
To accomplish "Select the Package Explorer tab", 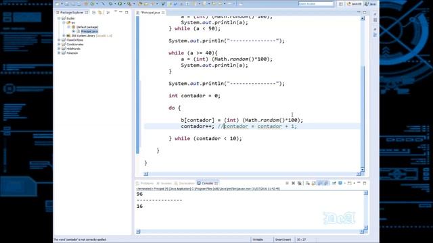I will (72, 12).
